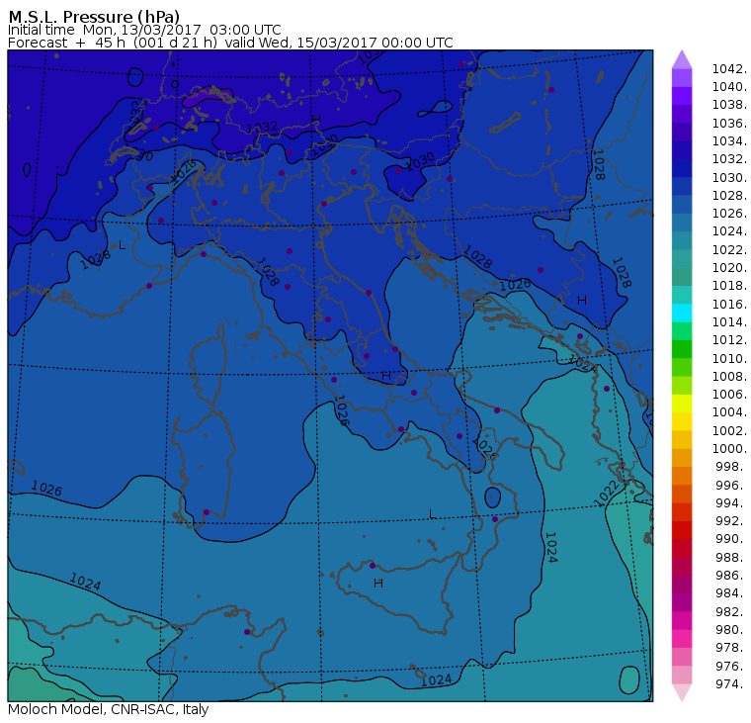Click the '1004.' legend label
The height and width of the screenshot is (723, 751).
click(x=729, y=412)
